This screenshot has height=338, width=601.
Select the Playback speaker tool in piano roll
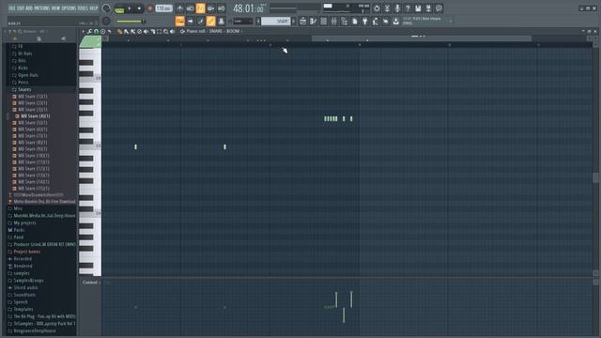(173, 31)
